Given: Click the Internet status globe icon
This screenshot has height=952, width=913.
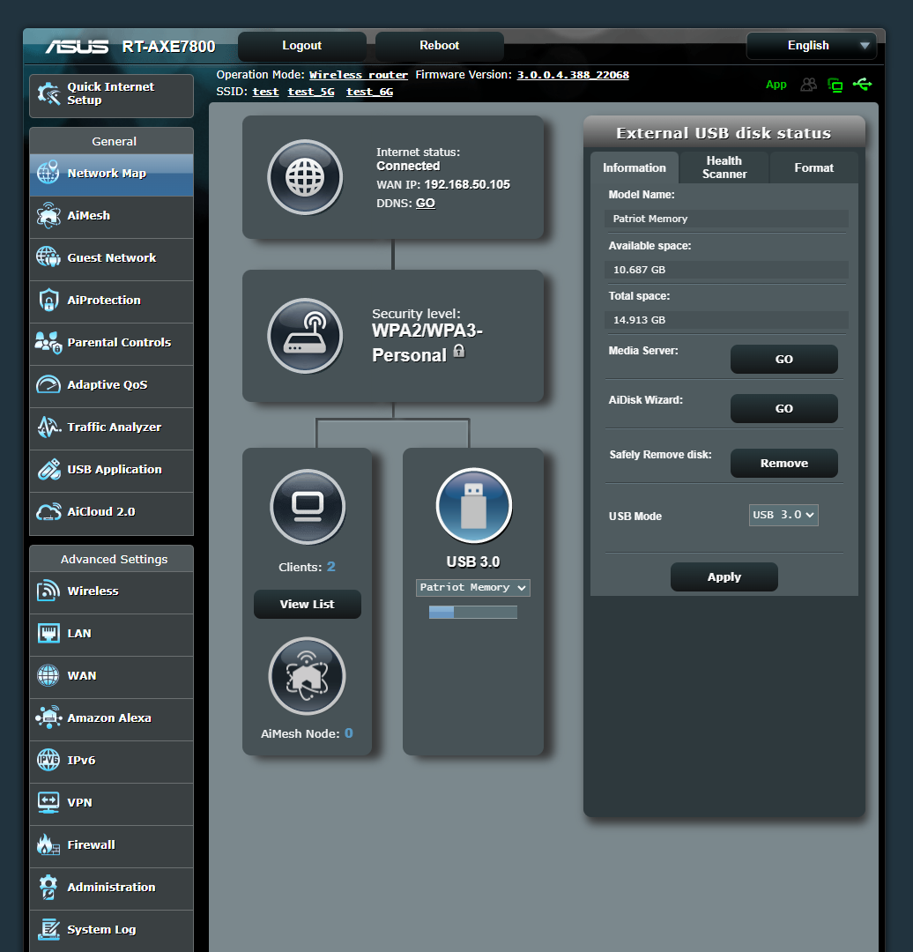Looking at the screenshot, I should pos(305,177).
